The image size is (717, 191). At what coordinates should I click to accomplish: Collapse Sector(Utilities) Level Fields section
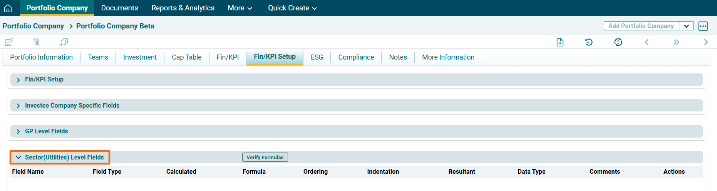click(x=18, y=157)
